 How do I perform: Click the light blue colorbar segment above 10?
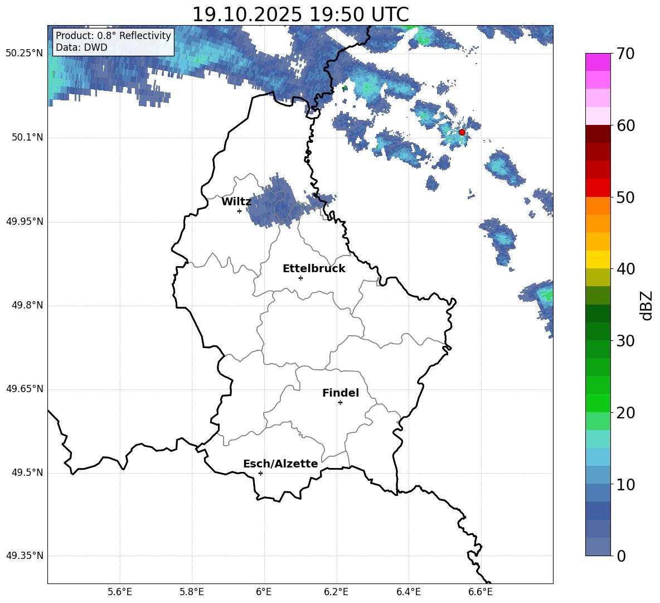598,457
